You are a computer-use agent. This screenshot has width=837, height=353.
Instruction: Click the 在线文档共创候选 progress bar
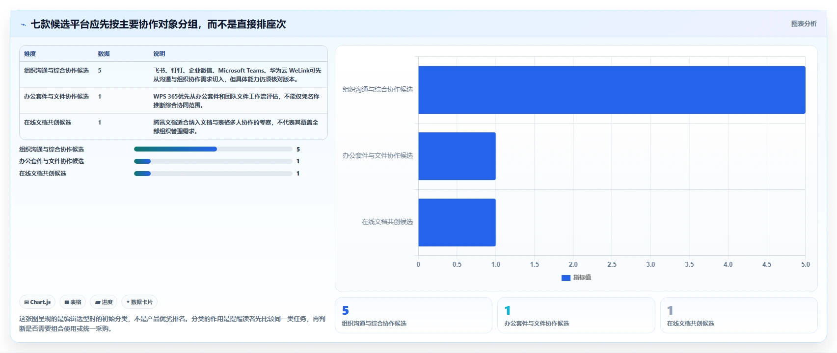213,173
